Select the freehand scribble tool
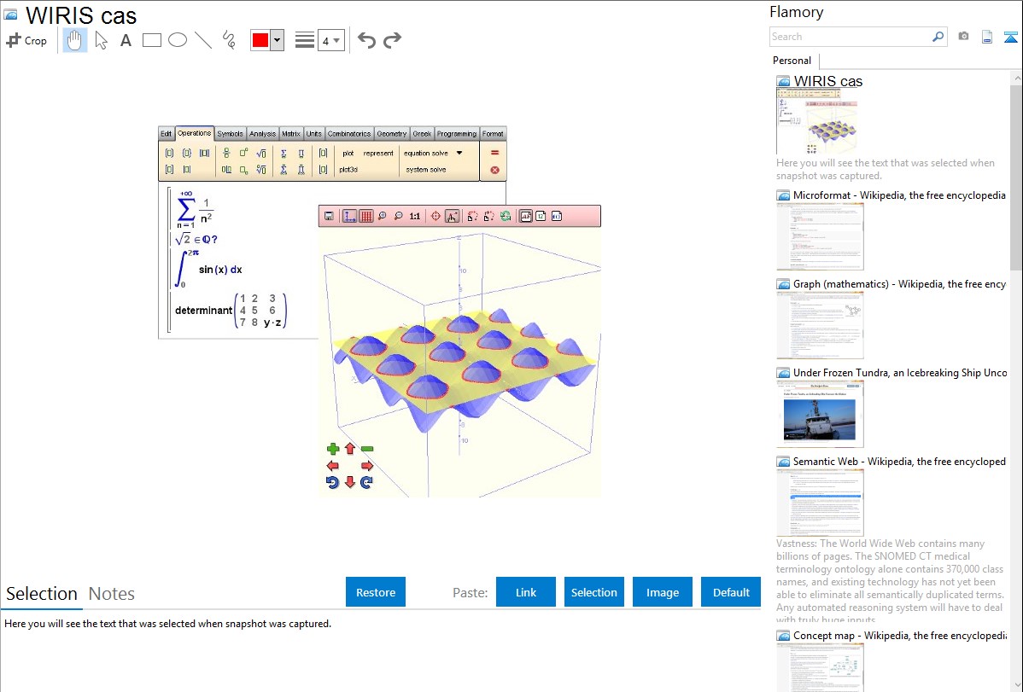The width and height of the screenshot is (1023, 692). tap(229, 40)
